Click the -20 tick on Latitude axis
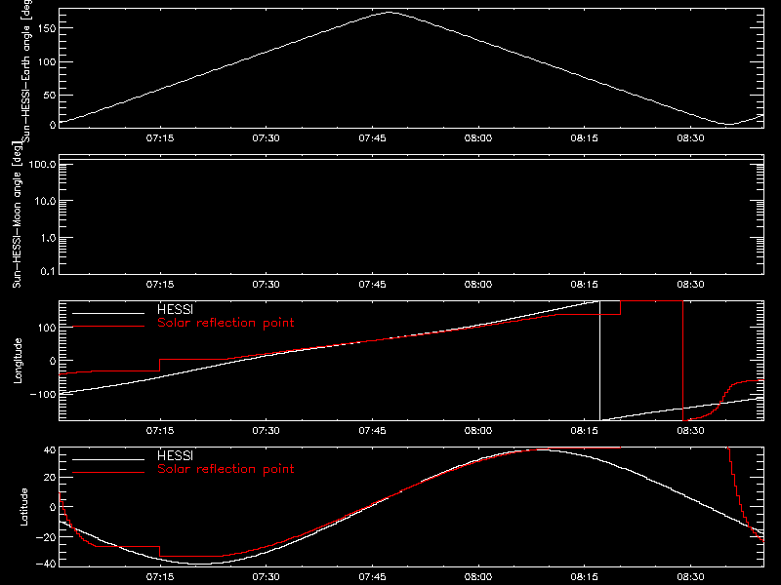 pyautogui.click(x=46, y=537)
